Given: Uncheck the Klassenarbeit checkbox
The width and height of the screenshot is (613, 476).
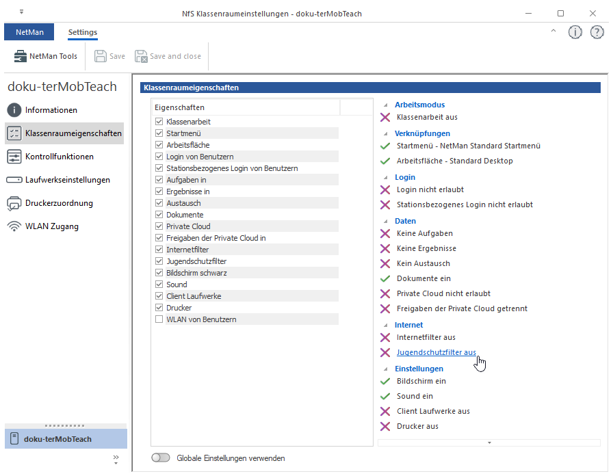Looking at the screenshot, I should (159, 122).
